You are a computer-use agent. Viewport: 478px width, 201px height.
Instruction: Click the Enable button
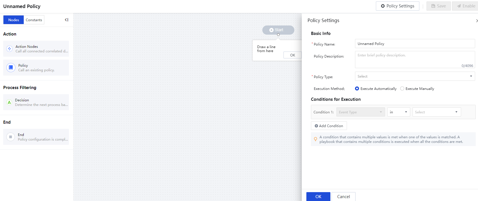[x=466, y=6]
